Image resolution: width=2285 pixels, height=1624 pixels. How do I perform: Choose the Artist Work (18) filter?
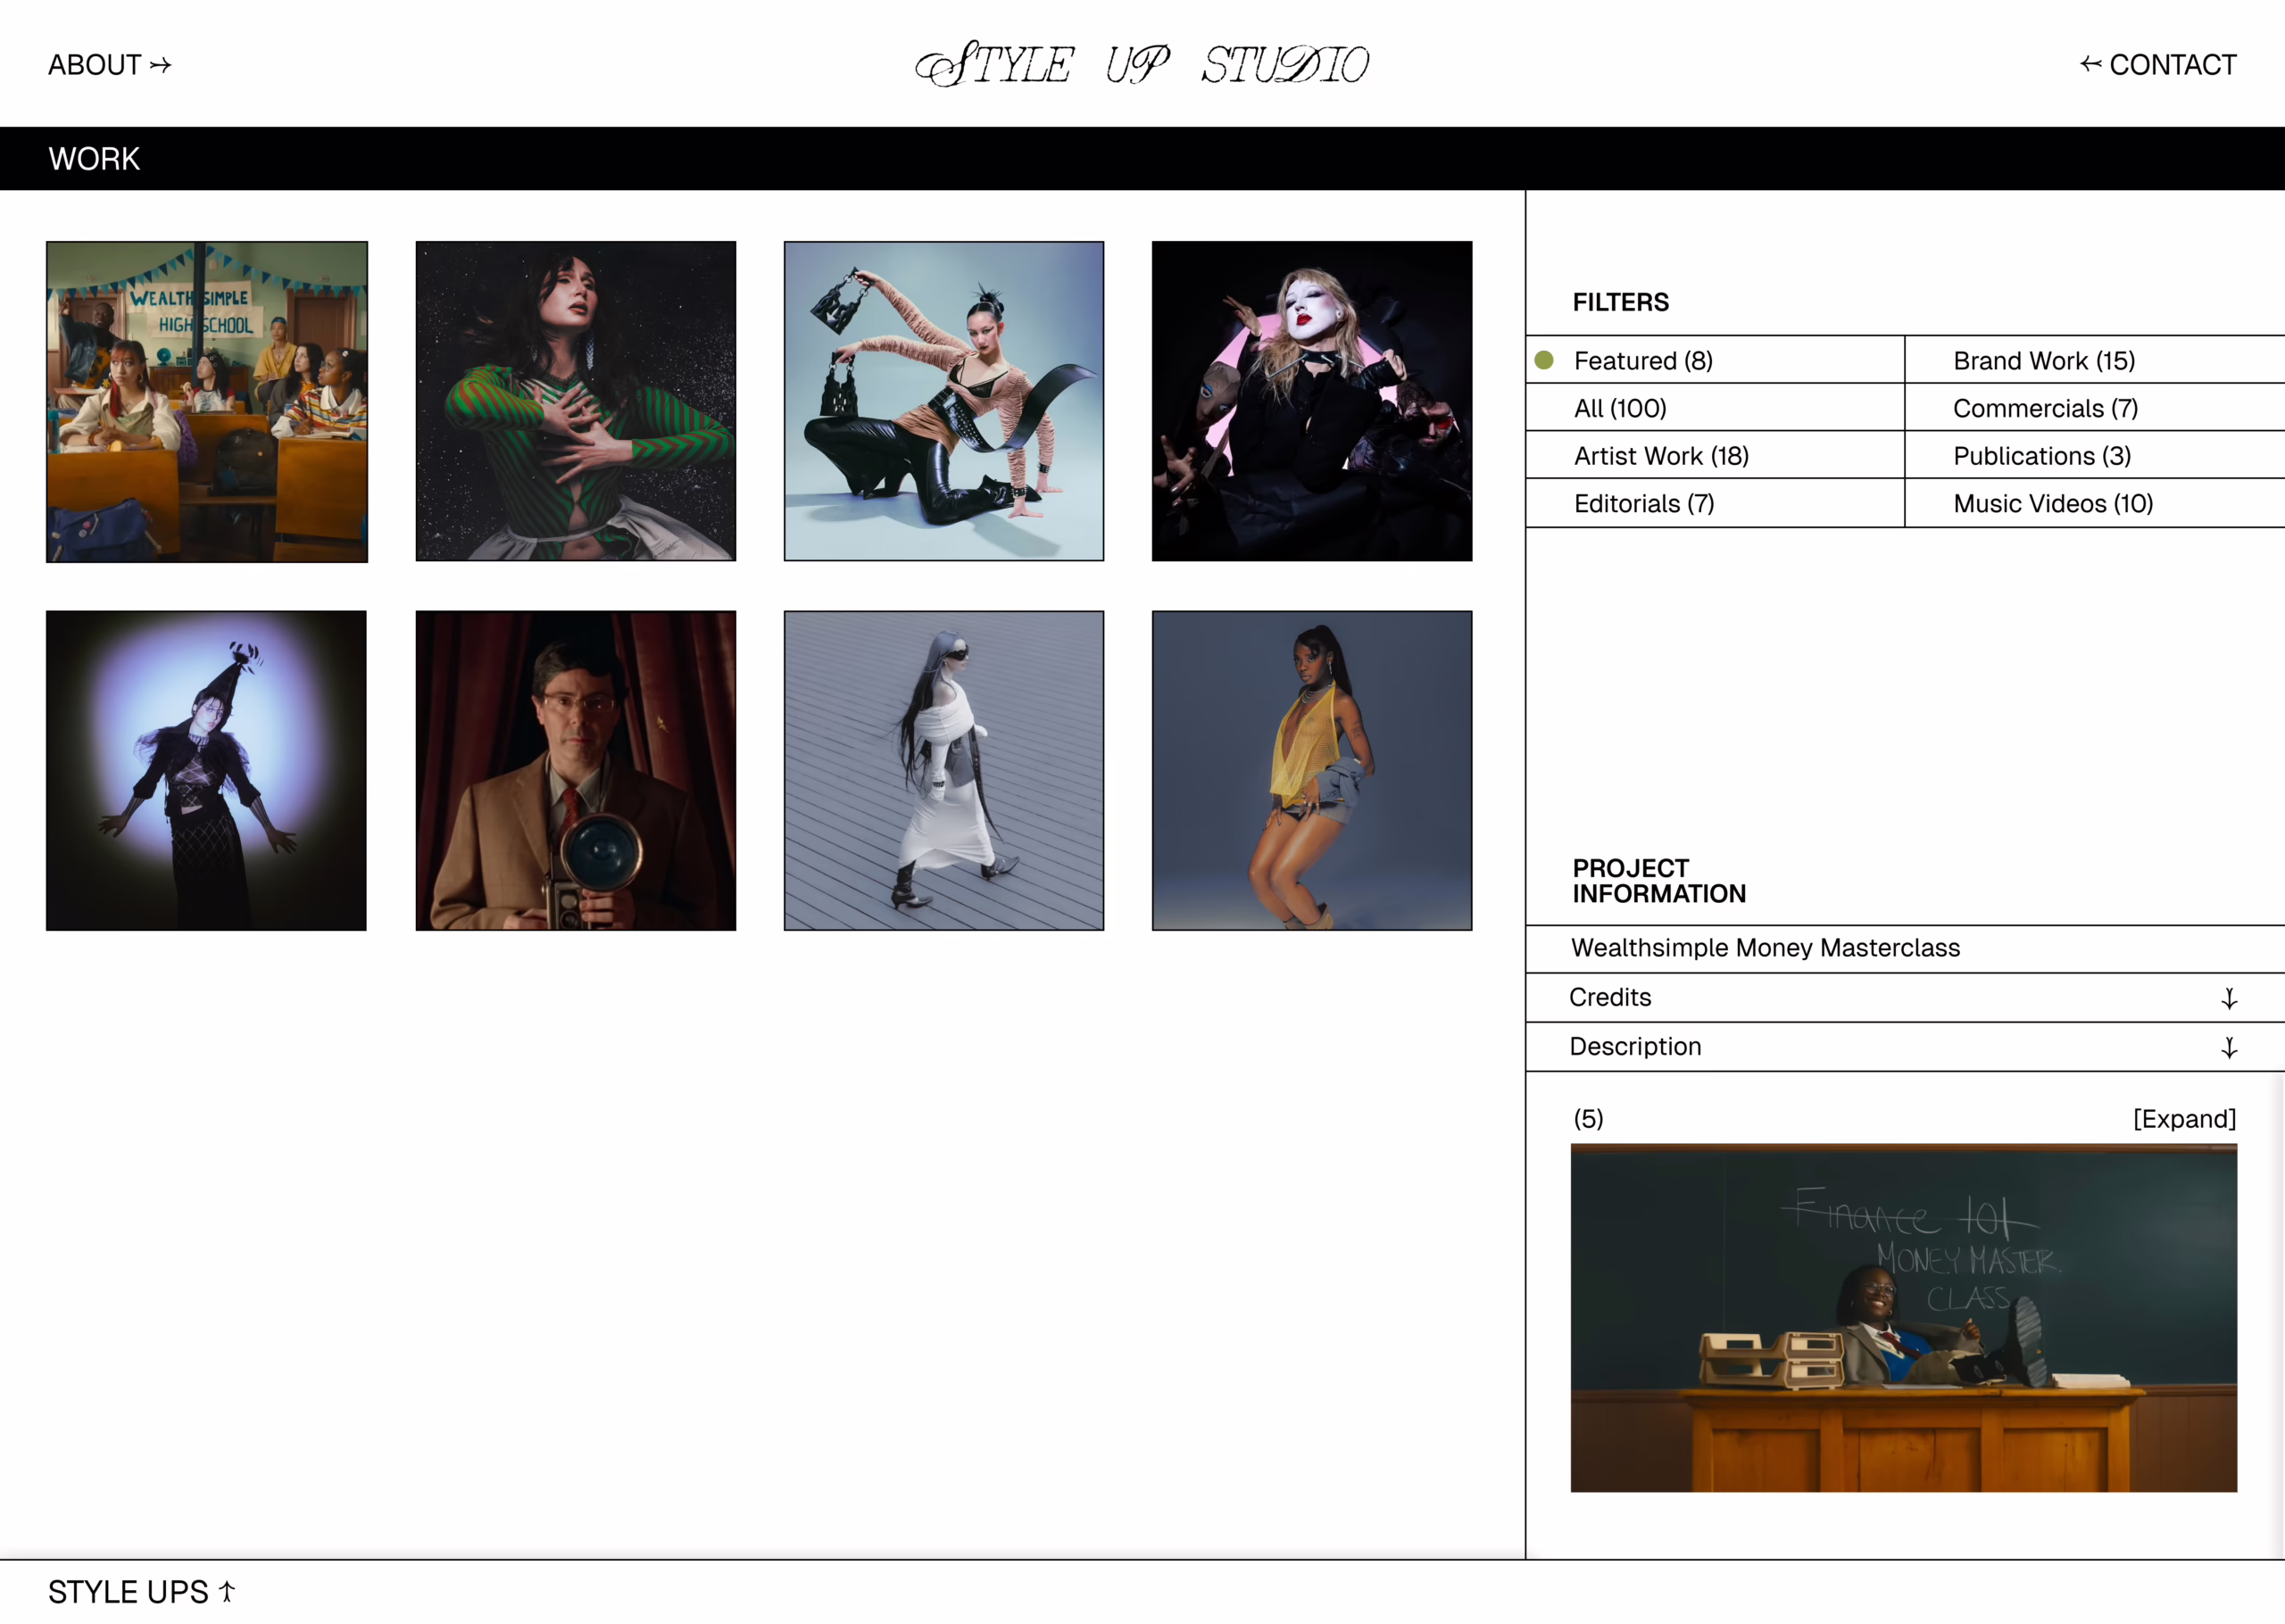[1661, 456]
